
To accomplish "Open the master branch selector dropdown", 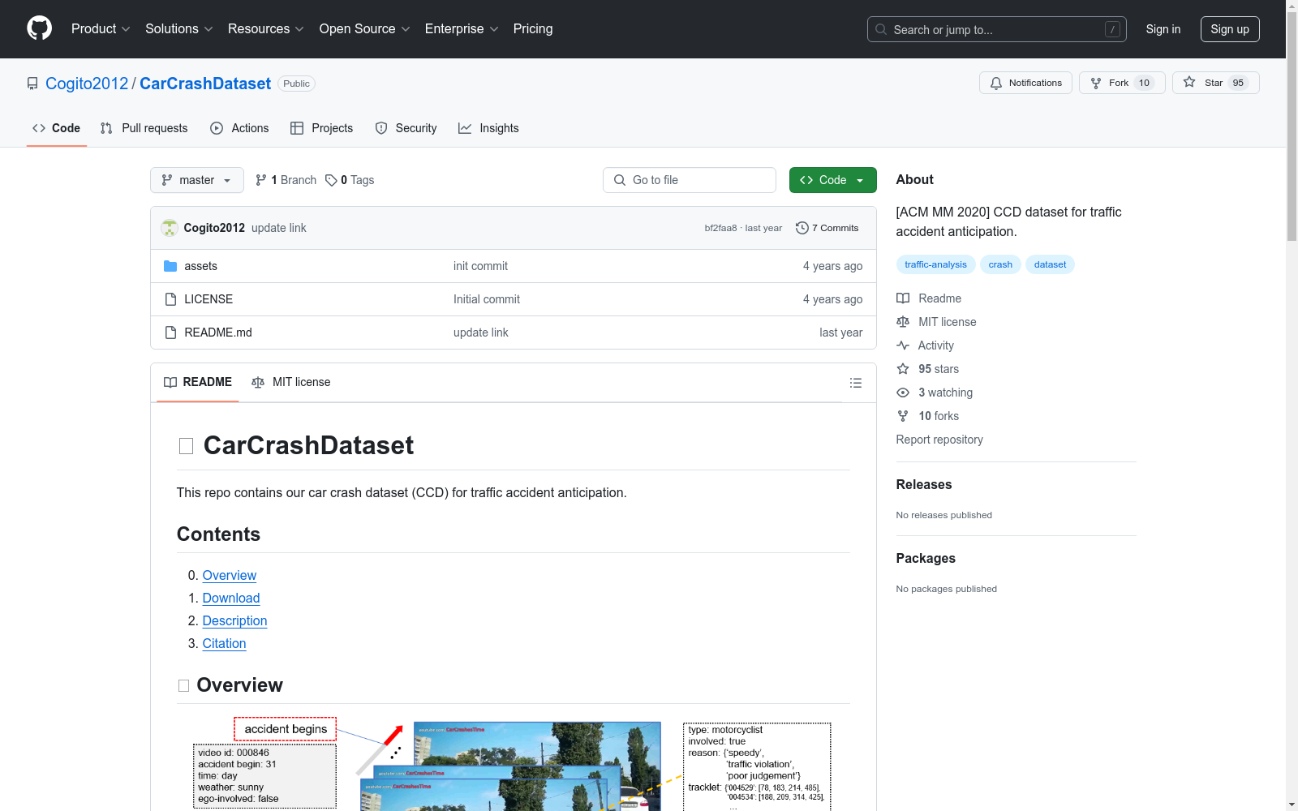I will point(197,180).
